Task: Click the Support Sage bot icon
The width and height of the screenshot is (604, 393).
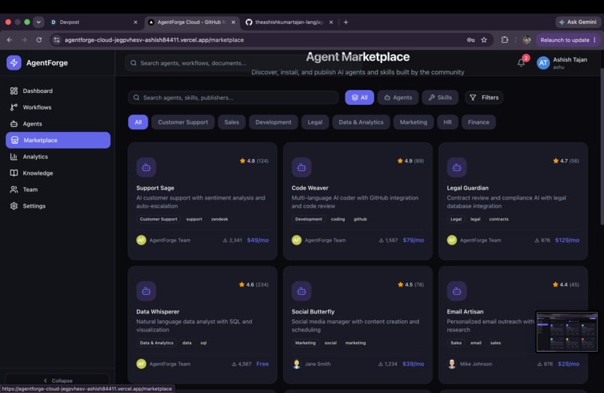Action: click(x=146, y=167)
